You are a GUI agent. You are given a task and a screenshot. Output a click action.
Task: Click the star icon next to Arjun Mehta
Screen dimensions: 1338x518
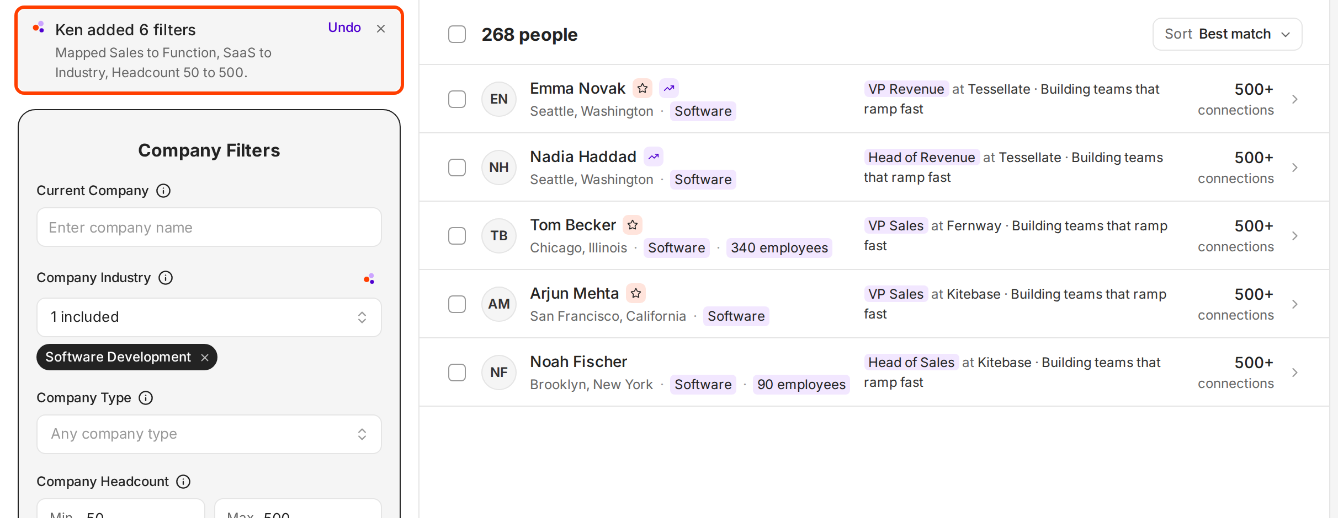[x=636, y=293]
